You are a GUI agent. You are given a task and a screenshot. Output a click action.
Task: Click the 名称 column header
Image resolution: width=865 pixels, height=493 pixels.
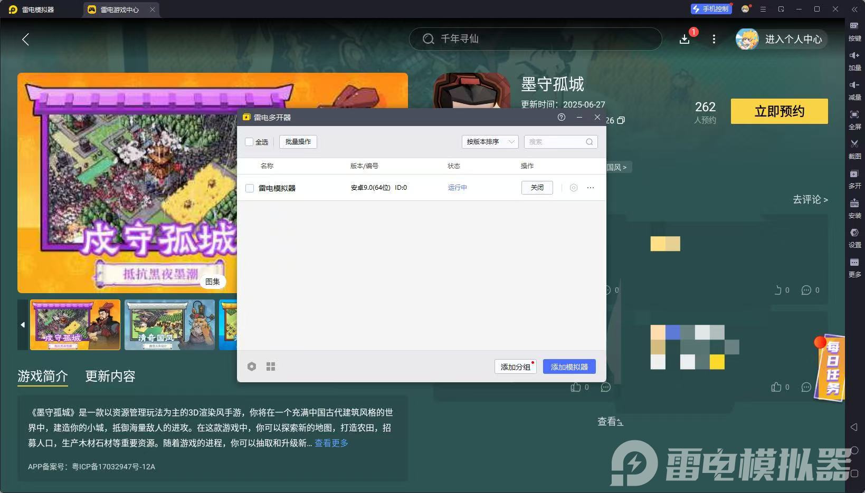[267, 166]
